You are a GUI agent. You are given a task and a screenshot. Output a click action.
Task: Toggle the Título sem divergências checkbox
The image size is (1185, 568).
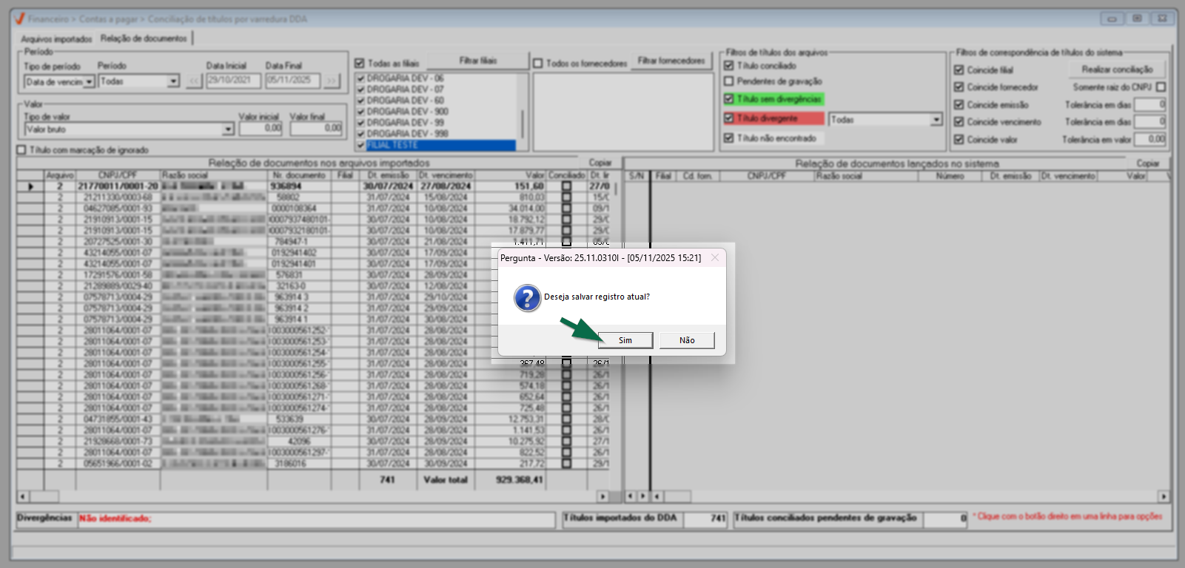coord(729,99)
